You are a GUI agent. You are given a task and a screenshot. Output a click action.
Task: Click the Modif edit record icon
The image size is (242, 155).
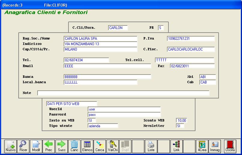pos(36,146)
